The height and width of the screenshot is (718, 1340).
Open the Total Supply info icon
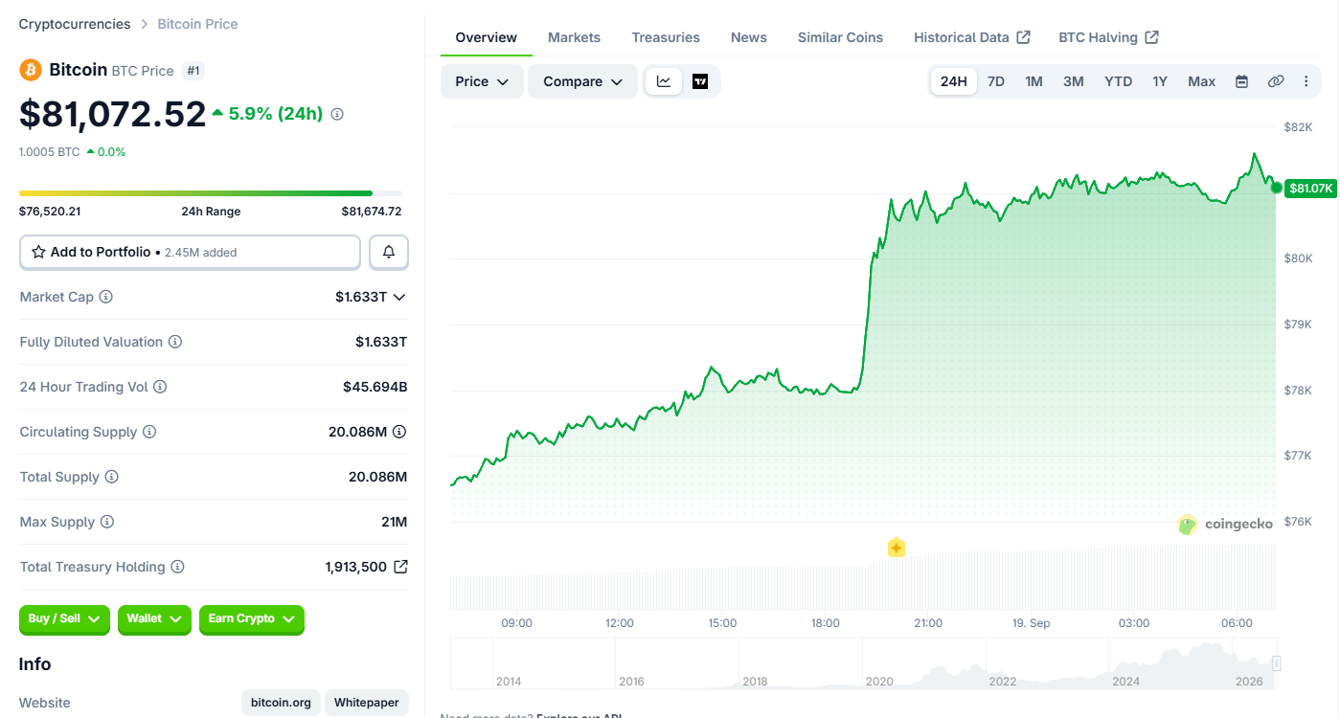pos(112,477)
